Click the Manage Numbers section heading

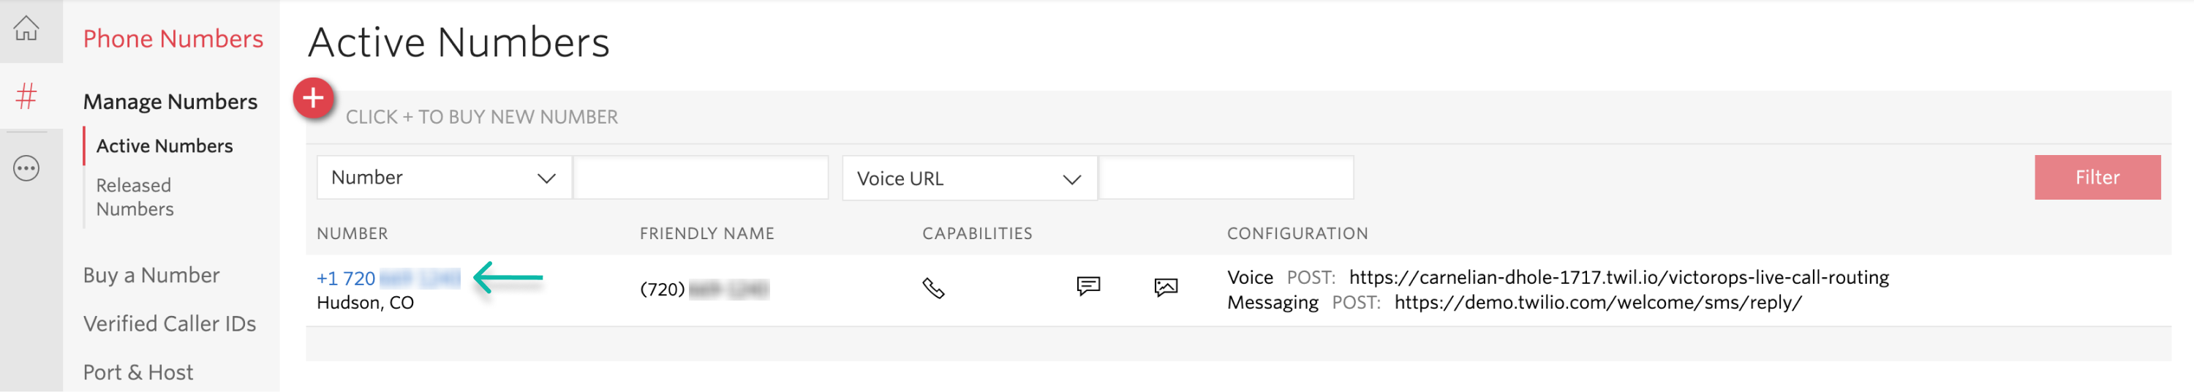(170, 102)
